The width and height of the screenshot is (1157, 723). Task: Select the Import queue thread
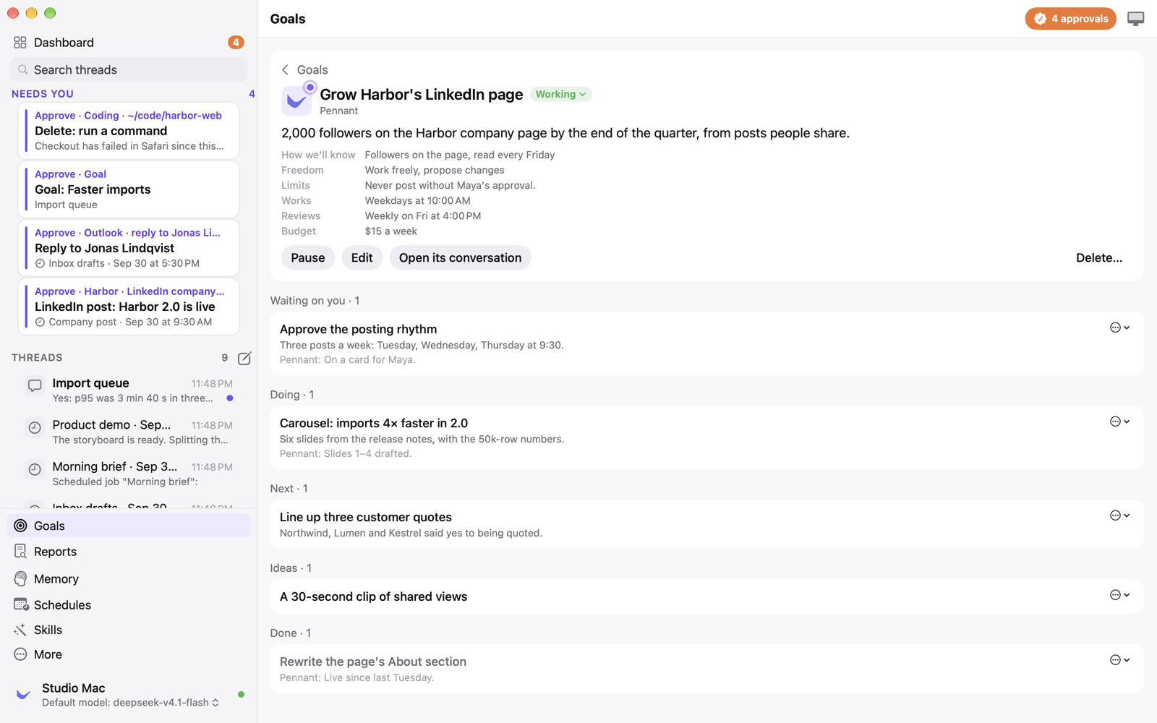pyautogui.click(x=129, y=390)
